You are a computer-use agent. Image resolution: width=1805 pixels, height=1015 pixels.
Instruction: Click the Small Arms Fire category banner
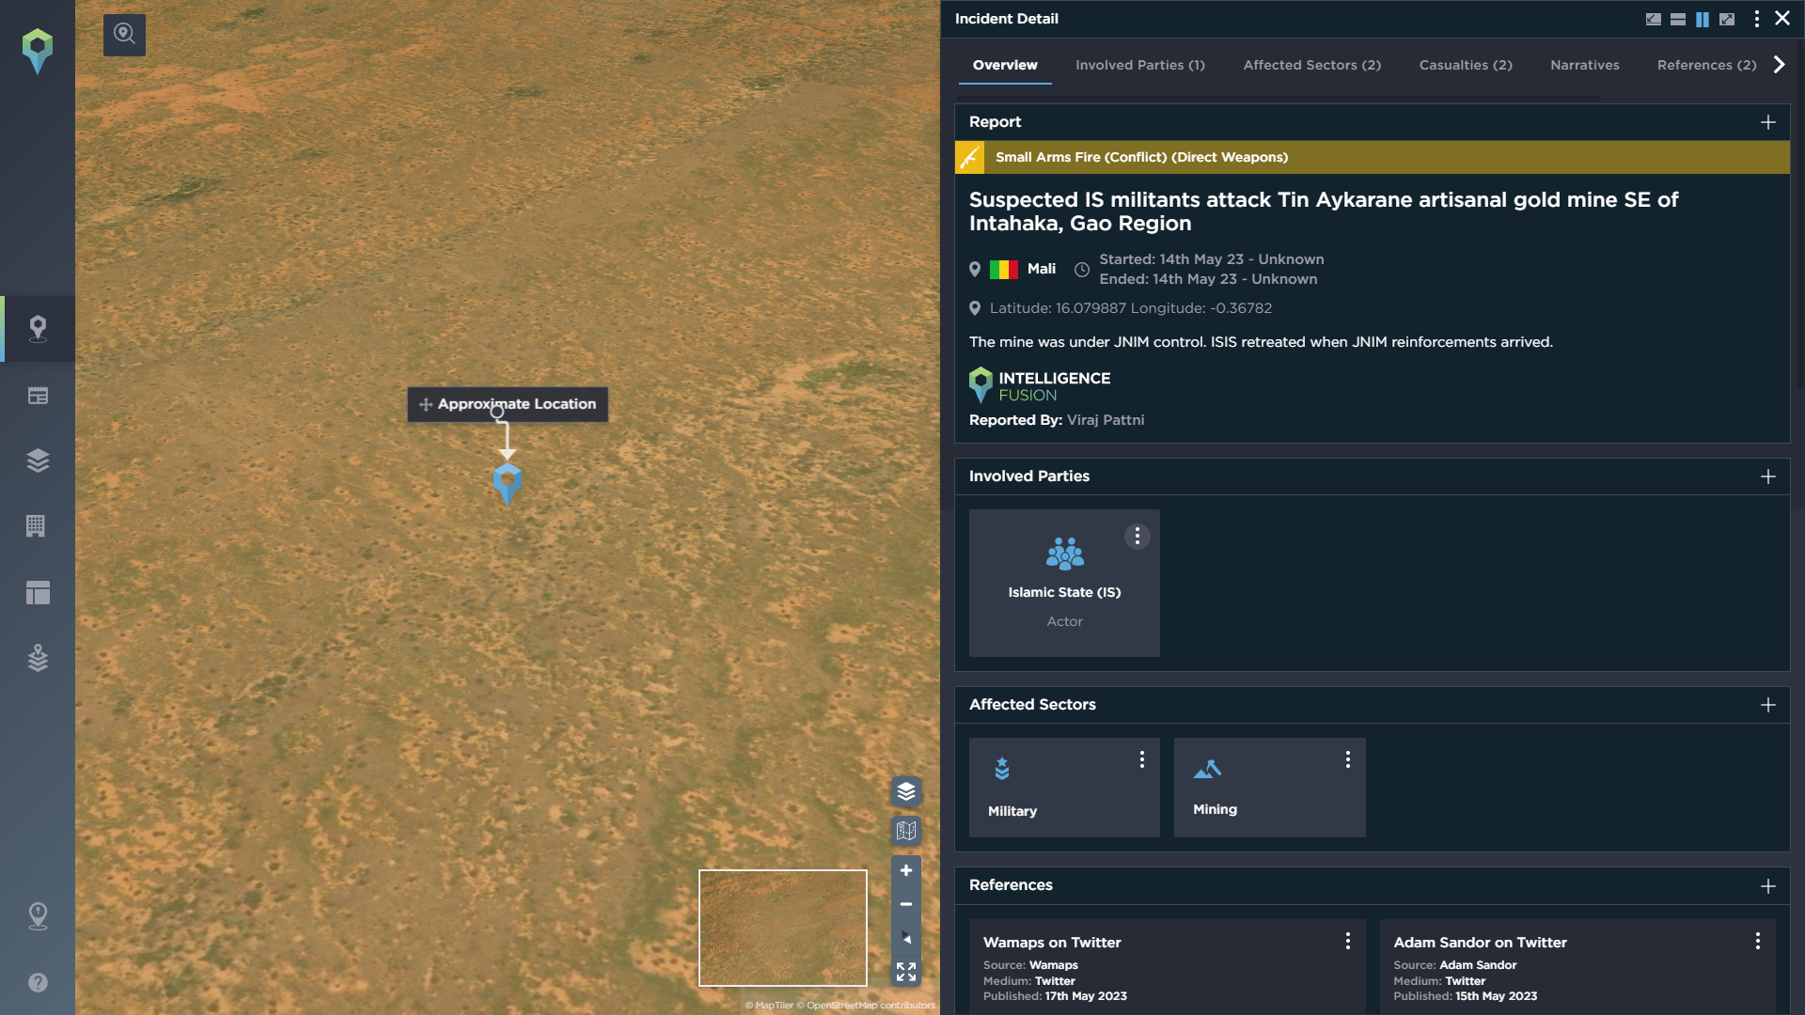point(1373,157)
